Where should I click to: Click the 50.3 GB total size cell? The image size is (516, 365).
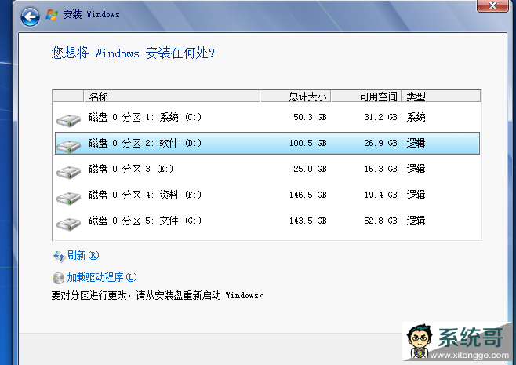pyautogui.click(x=310, y=117)
